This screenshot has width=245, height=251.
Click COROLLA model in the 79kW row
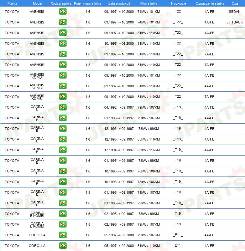(x=37, y=235)
